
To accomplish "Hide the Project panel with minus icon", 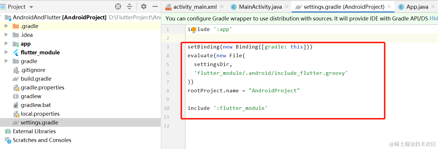I will pos(155,6).
